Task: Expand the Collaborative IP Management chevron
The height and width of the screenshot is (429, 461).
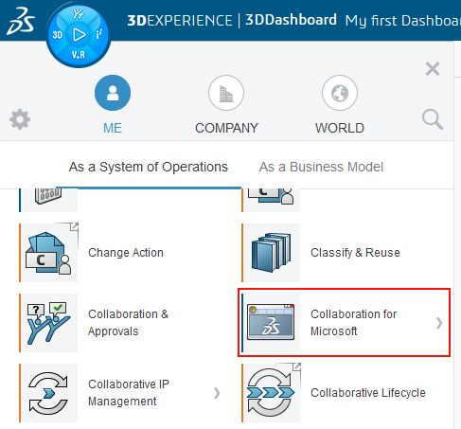Action: point(217,393)
